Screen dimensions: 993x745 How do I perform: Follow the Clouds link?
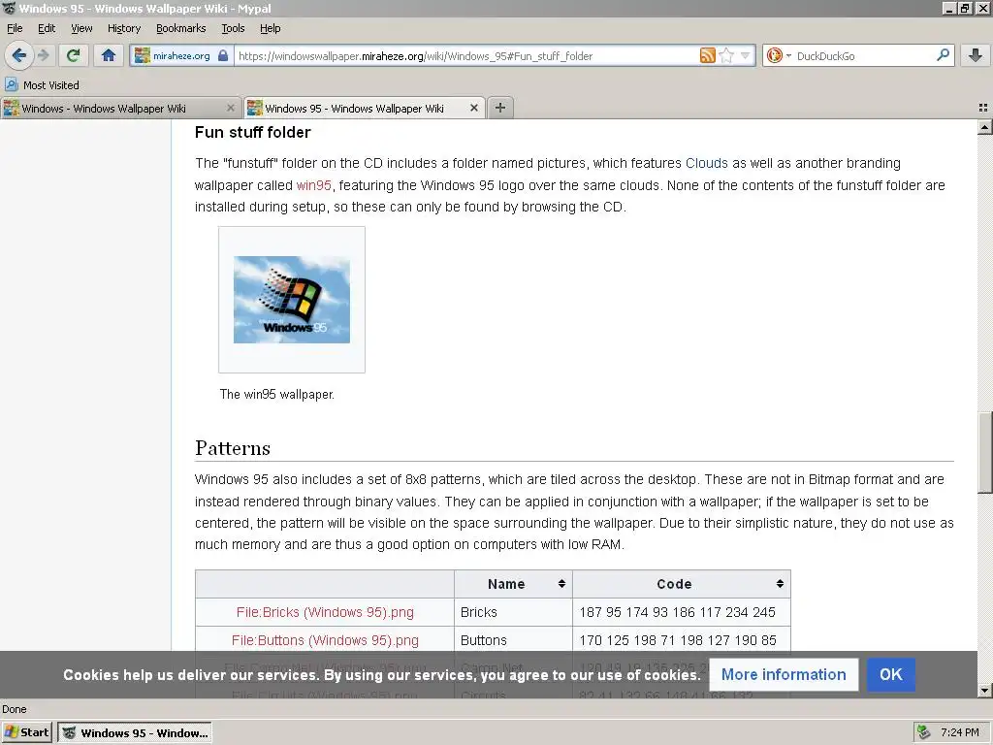pos(706,163)
